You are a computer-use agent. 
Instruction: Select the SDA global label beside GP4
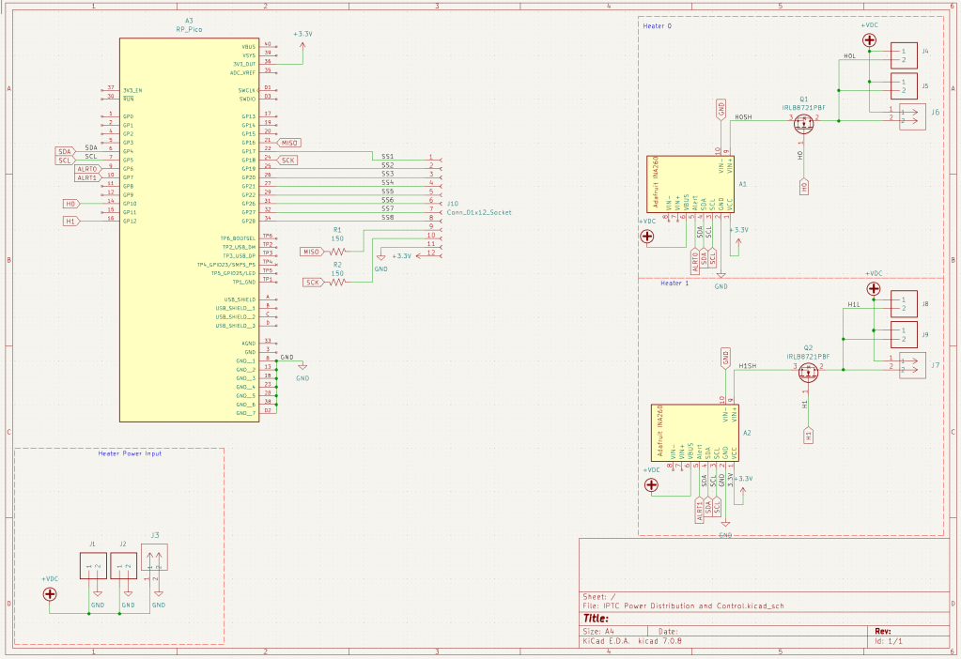(65, 151)
